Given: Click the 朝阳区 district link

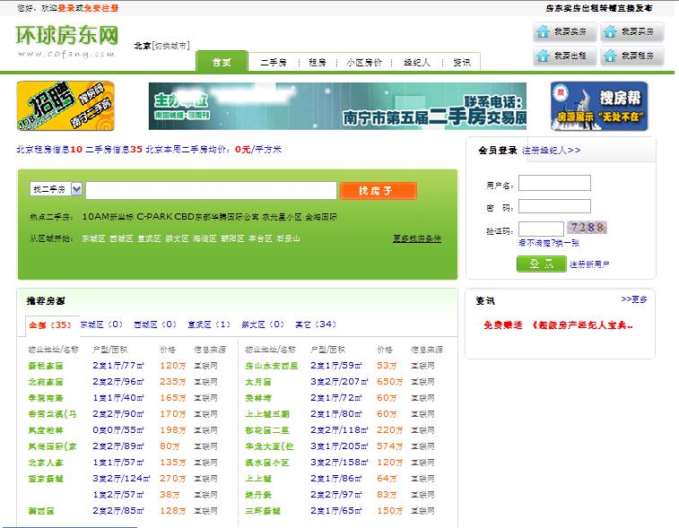Looking at the screenshot, I should coord(232,238).
